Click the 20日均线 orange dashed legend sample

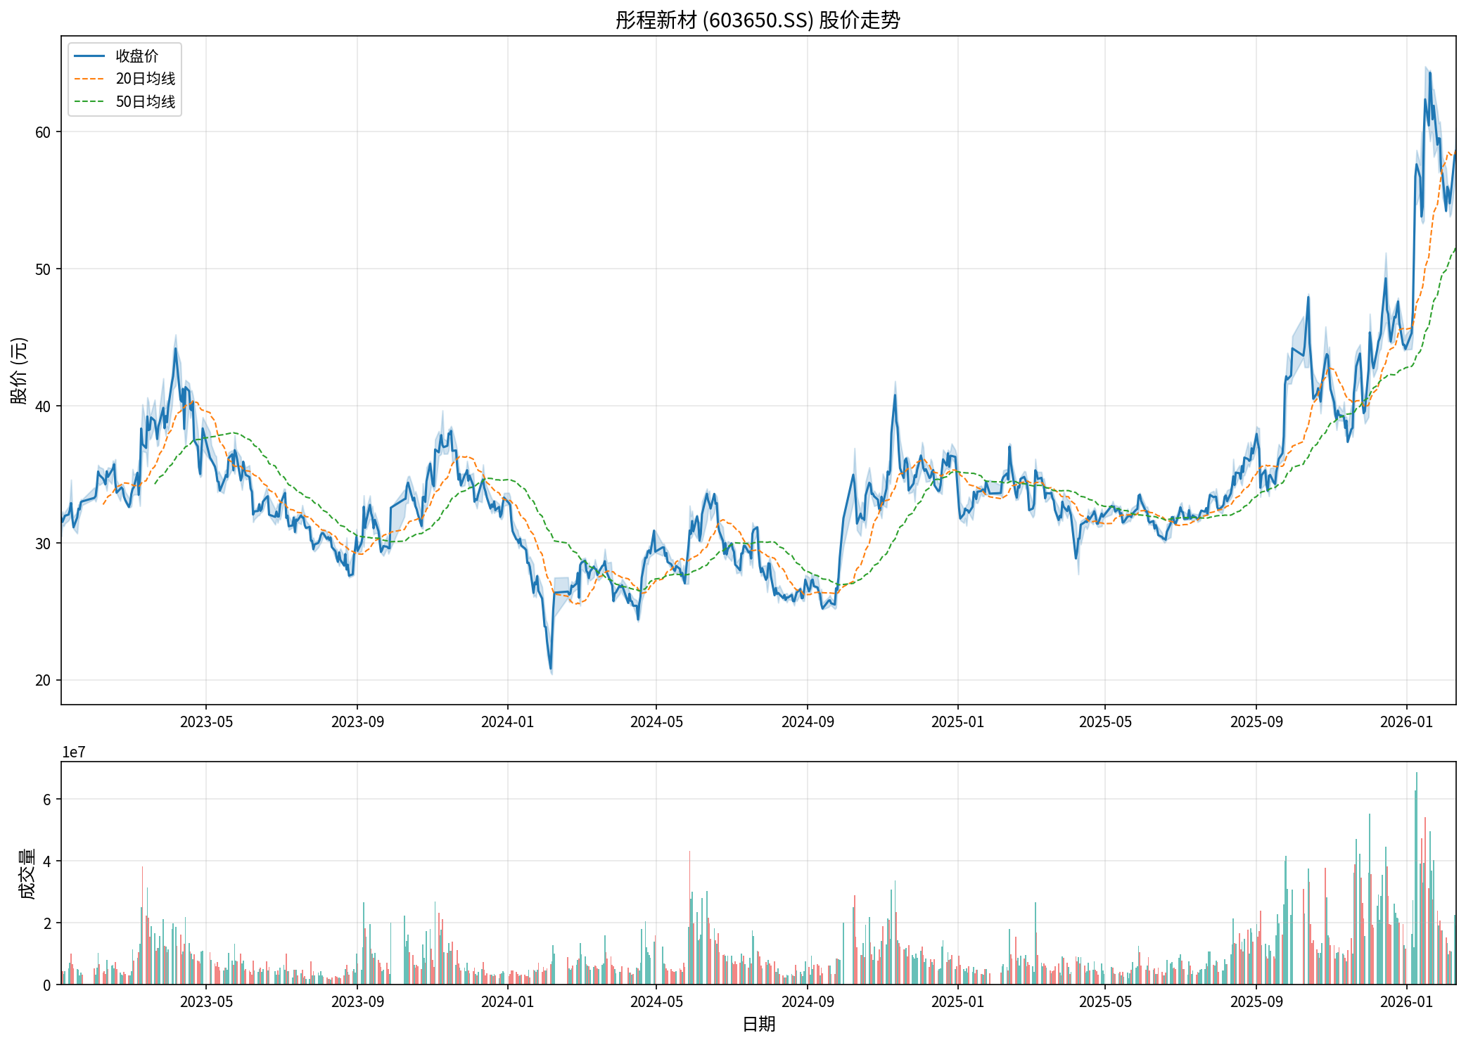coord(89,79)
